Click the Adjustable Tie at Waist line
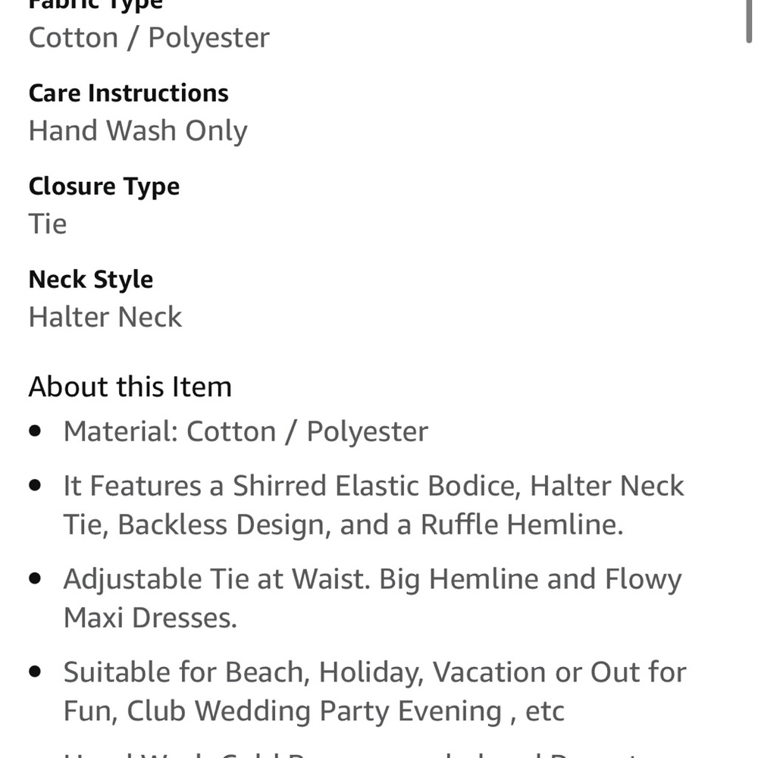The image size is (758, 758). click(x=372, y=579)
